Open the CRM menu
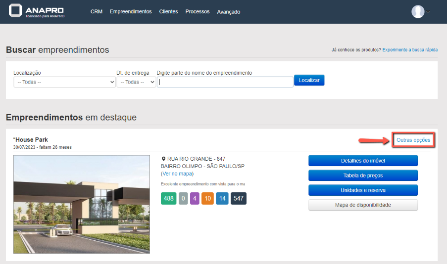 97,12
